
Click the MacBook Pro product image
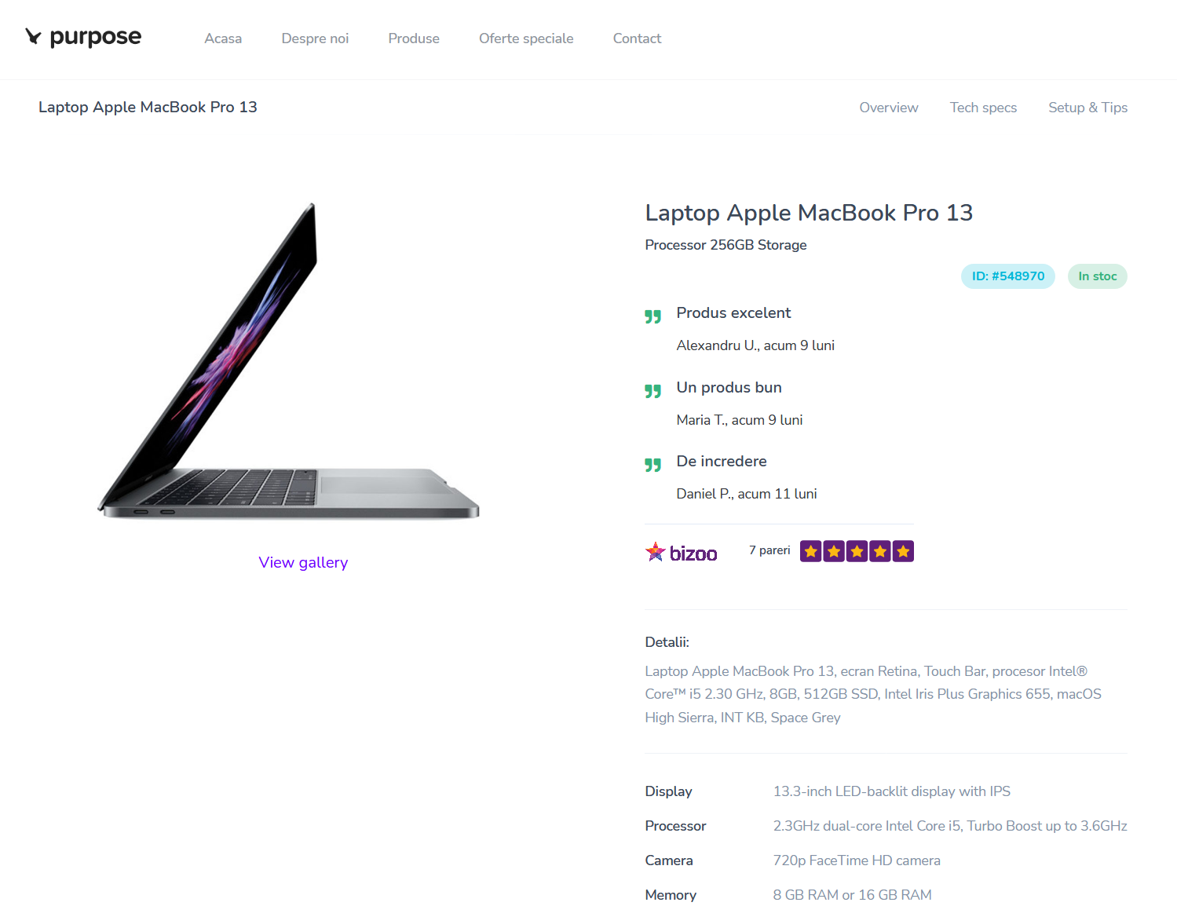click(288, 361)
